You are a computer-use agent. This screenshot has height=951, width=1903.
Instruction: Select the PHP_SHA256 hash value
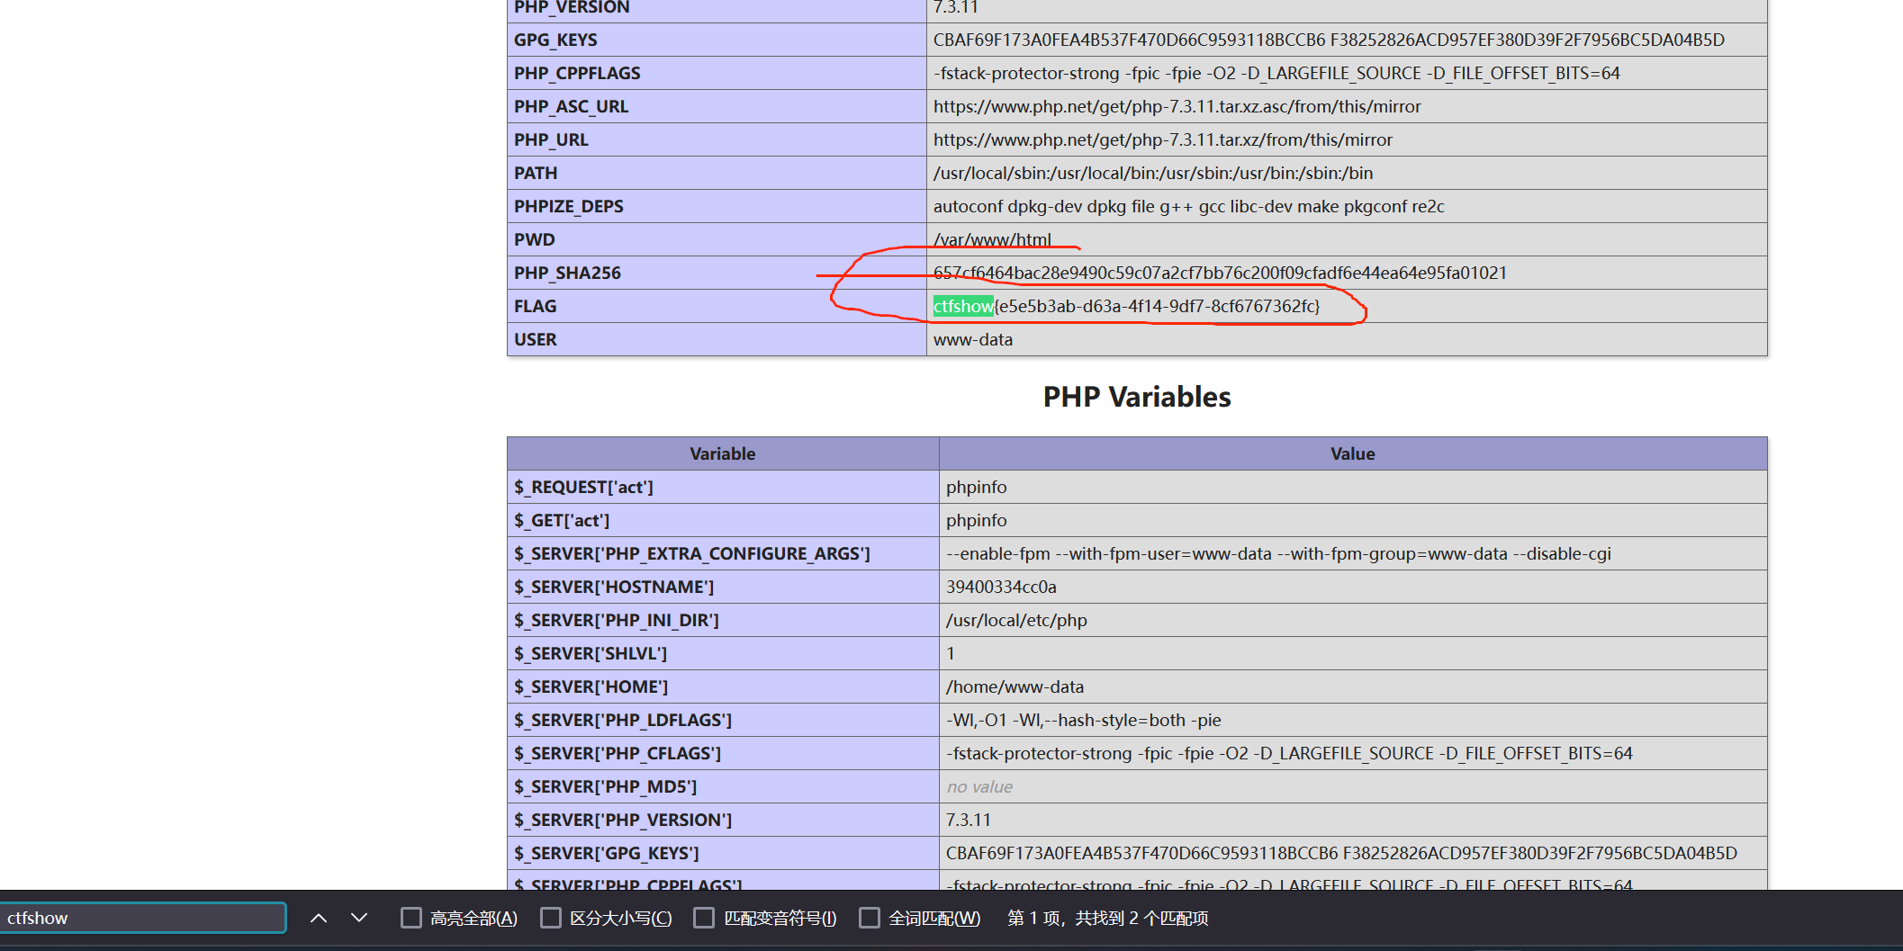1220,274
